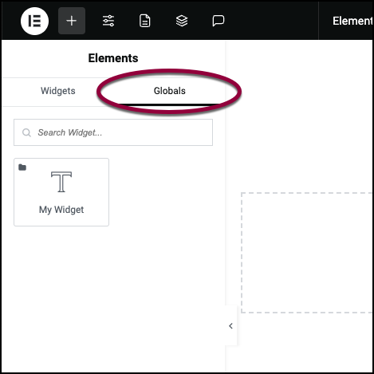Click the My Widget label text

tap(61, 210)
